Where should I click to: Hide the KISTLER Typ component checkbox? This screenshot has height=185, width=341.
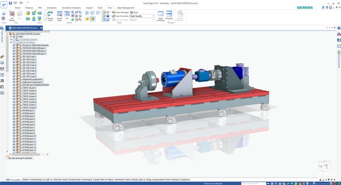pyautogui.click(x=14, y=85)
